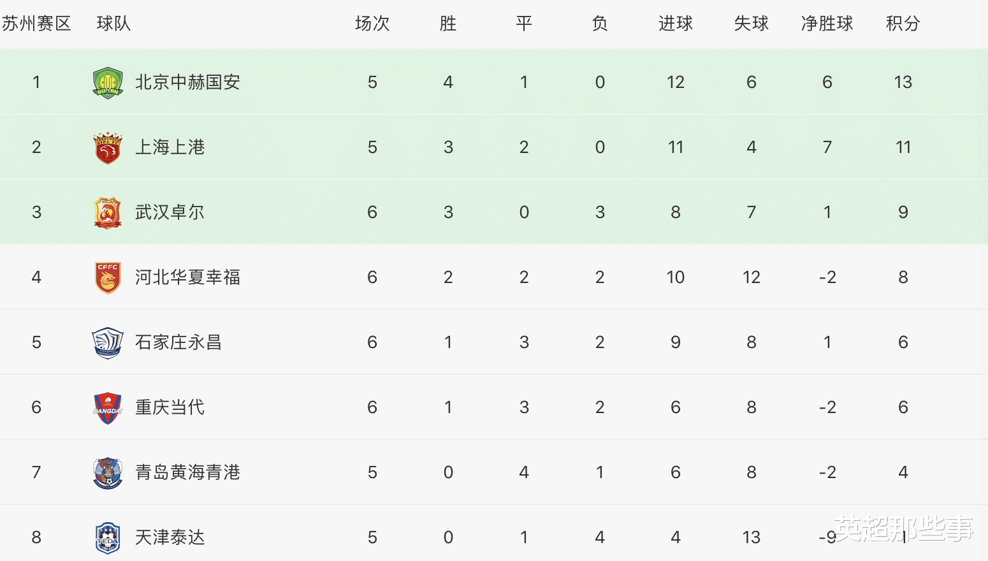Click the 英超那些事 watermark text
The width and height of the screenshot is (988, 561).
click(x=903, y=529)
